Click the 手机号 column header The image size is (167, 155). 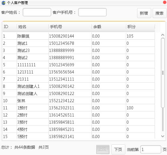tap(70, 27)
